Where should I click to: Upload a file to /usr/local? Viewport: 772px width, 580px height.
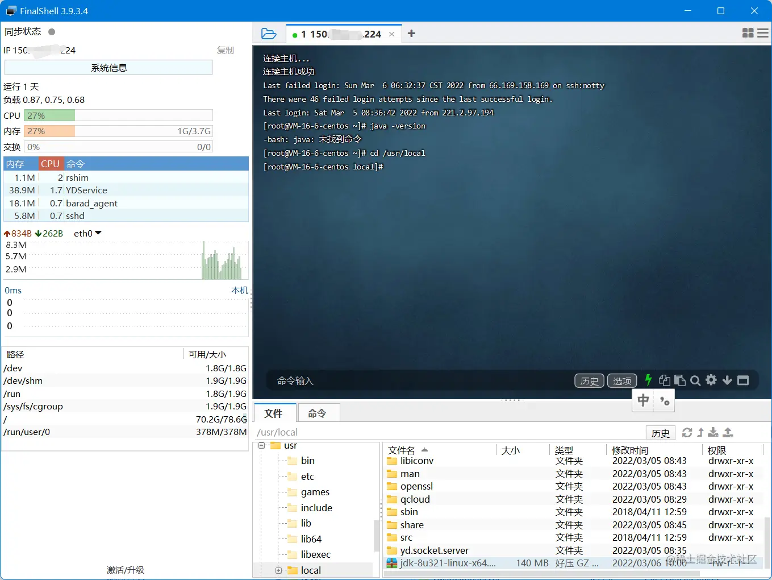coord(728,433)
